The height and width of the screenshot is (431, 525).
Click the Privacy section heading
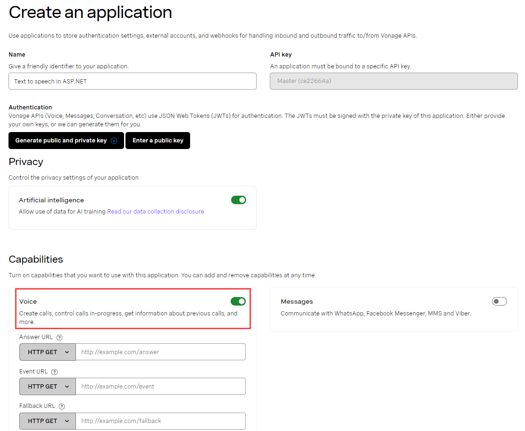pyautogui.click(x=26, y=162)
